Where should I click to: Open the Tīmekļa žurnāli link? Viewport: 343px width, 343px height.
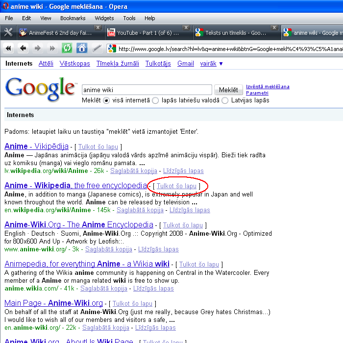[x=118, y=63]
